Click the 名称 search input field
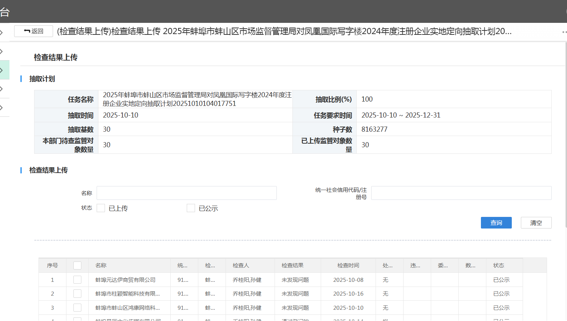 186,193
